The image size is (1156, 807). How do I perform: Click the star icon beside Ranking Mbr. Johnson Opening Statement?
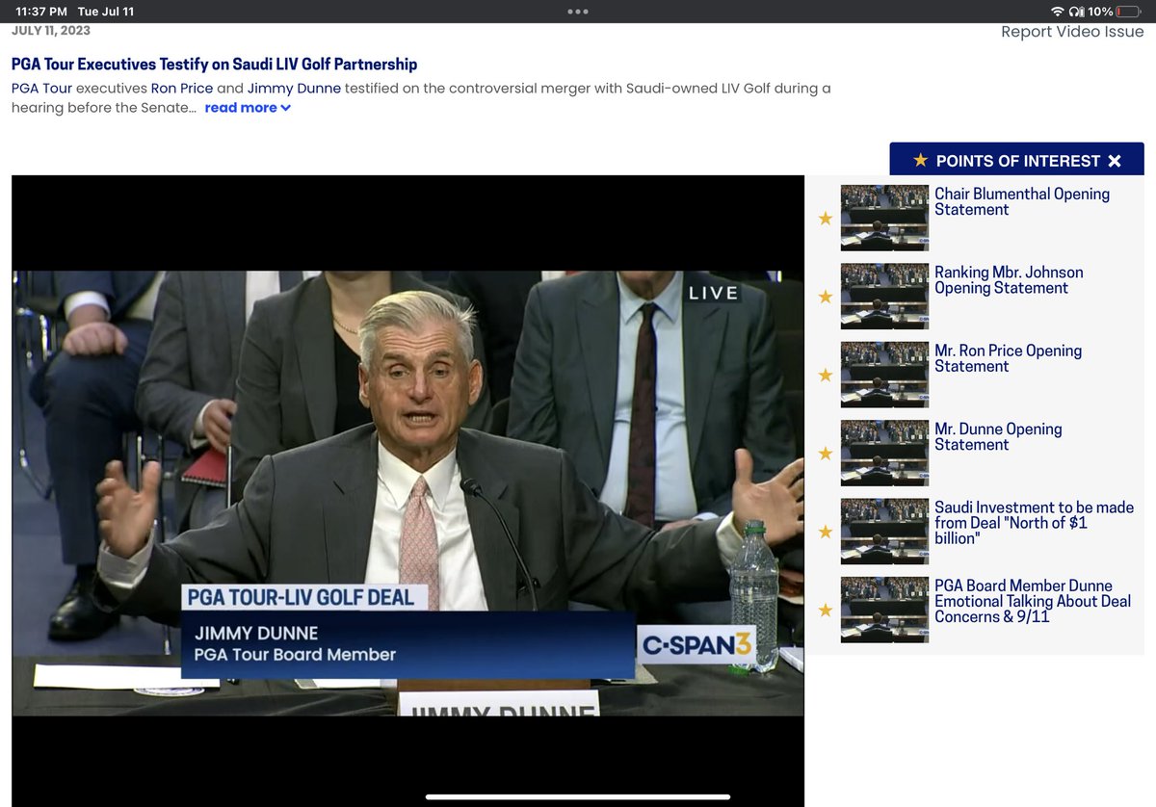[x=825, y=297]
